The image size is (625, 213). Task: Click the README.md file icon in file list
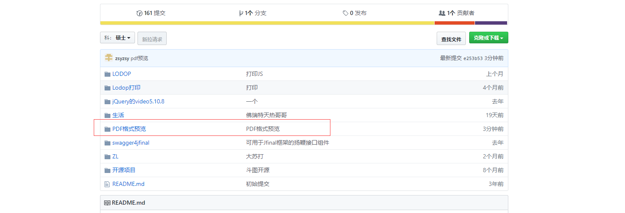click(107, 184)
